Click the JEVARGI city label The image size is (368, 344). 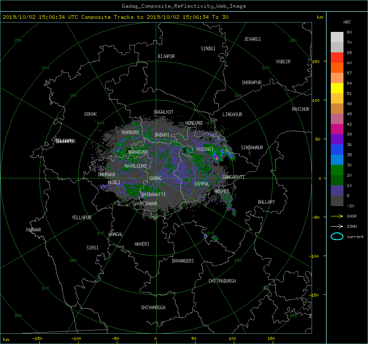point(252,39)
